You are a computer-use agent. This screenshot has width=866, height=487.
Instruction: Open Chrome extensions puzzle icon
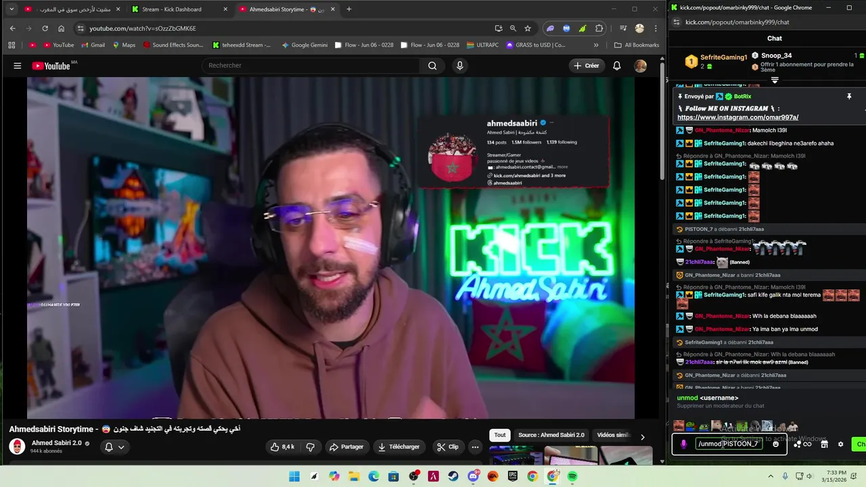point(599,28)
